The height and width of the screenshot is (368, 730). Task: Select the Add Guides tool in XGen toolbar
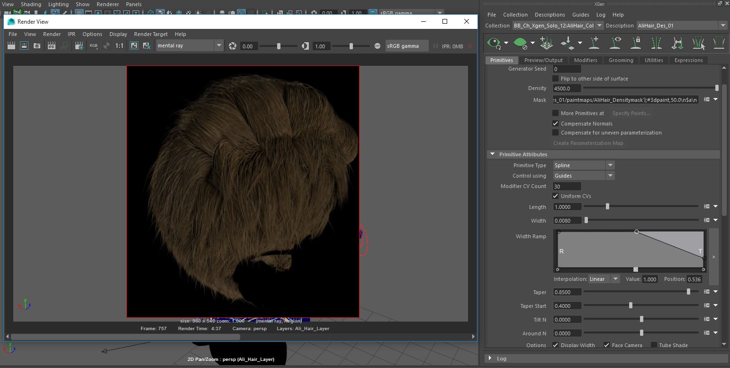tap(593, 43)
